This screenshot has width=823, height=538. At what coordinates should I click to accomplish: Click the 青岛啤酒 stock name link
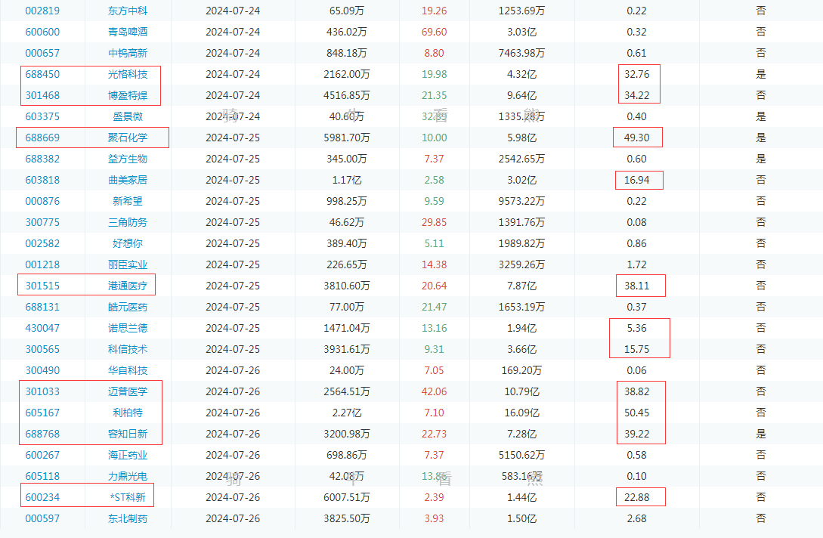tap(127, 32)
